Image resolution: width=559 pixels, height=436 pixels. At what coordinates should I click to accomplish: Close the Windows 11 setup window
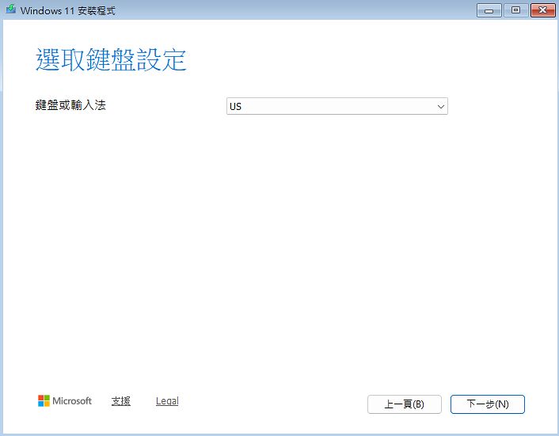pos(542,10)
